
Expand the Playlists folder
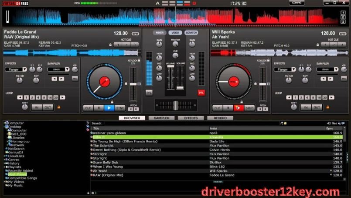pyautogui.click(x=5, y=167)
